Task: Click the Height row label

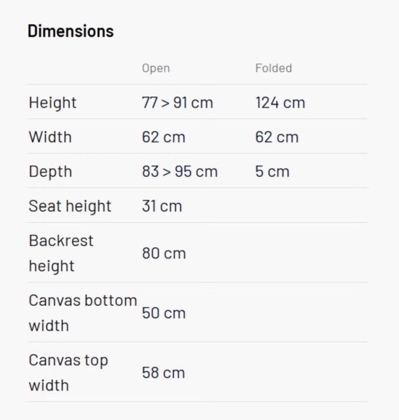Action: (53, 103)
